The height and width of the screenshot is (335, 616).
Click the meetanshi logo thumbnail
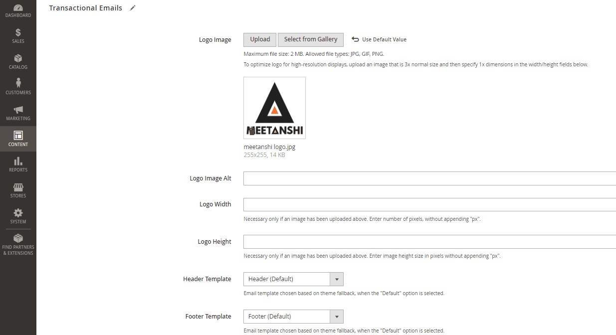click(x=274, y=108)
